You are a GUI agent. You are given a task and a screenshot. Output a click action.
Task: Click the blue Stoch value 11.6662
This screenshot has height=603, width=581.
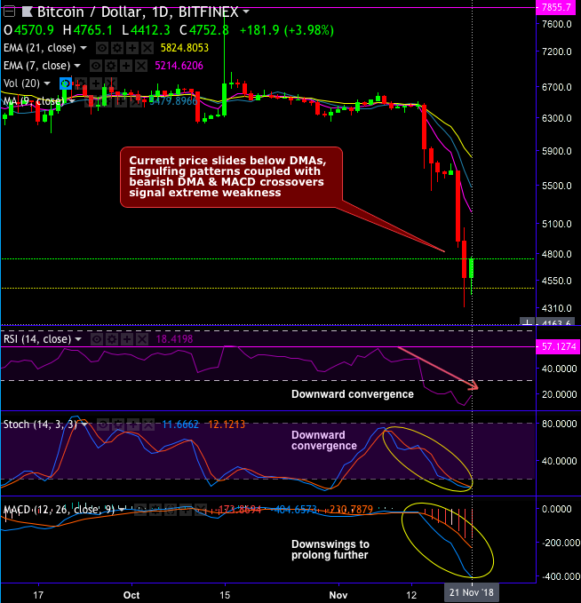tap(180, 424)
